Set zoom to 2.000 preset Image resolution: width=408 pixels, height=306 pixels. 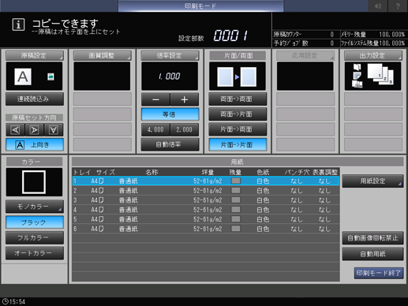pos(185,129)
